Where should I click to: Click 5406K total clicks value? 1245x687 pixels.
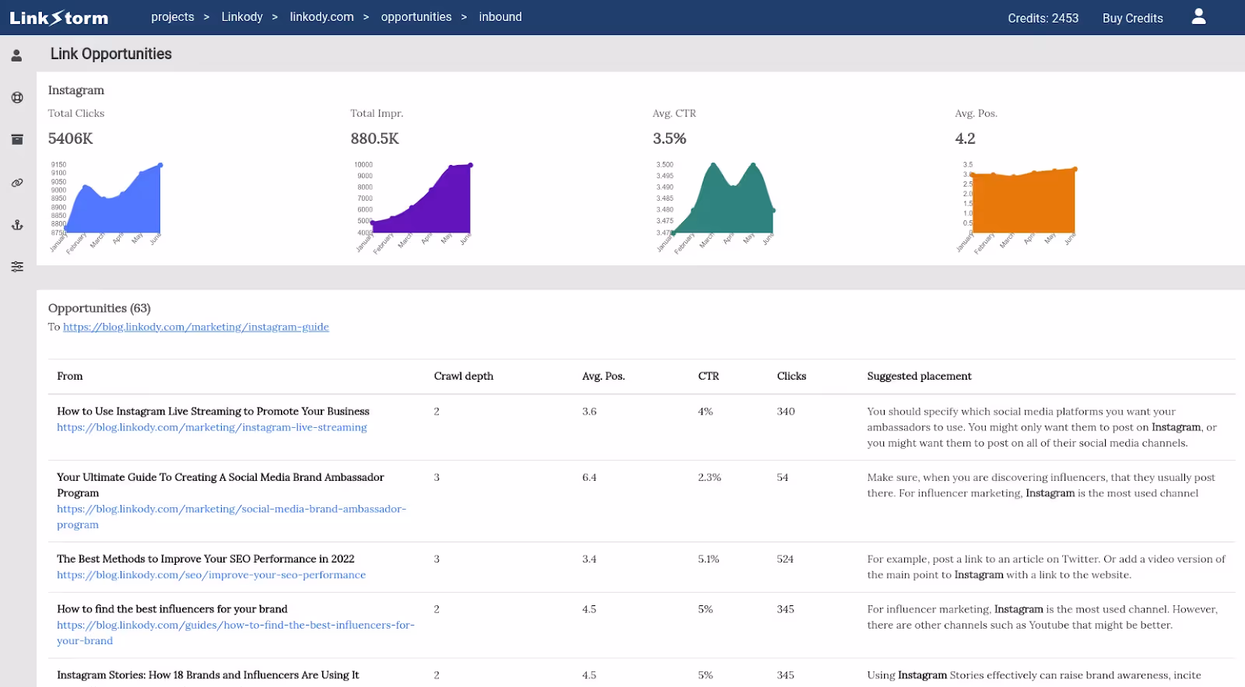tap(71, 138)
